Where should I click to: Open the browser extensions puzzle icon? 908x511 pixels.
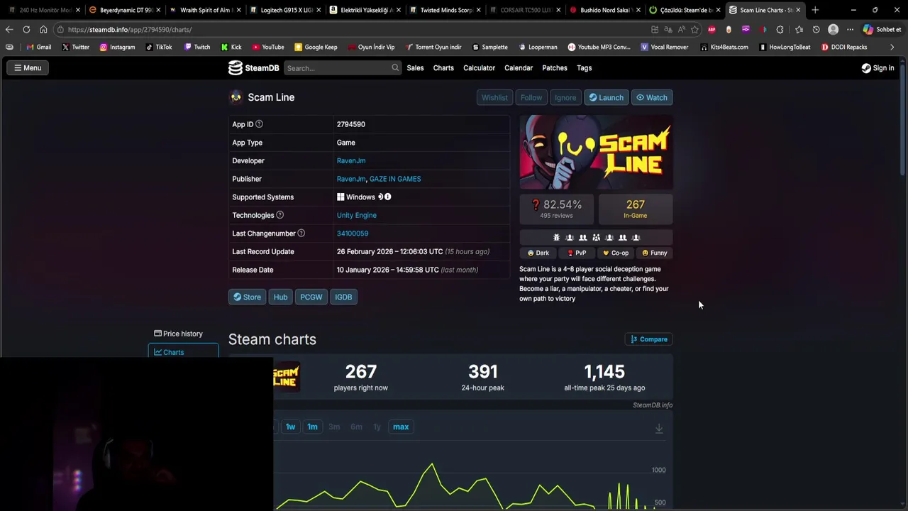click(x=780, y=30)
